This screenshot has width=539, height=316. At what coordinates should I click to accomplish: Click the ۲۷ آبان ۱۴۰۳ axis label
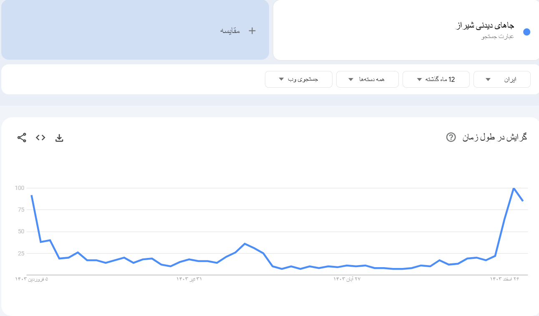(x=347, y=279)
